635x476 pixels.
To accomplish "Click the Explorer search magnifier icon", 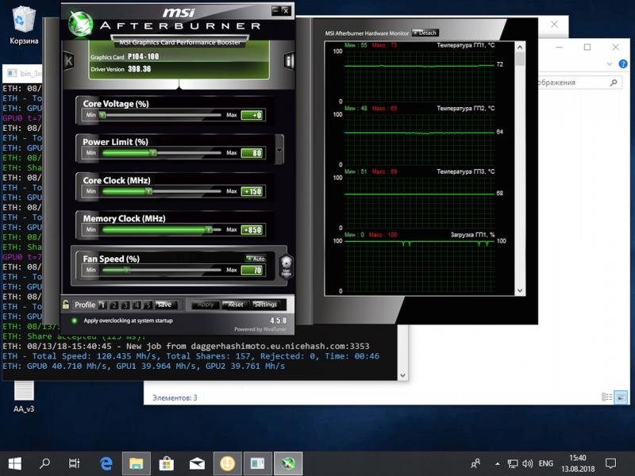I will click(x=614, y=83).
